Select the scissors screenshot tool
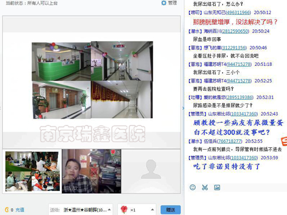The height and width of the screenshot is (215, 287). tap(205, 187)
